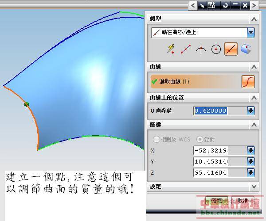Choose the End Point type icon
The width and height of the screenshot is (266, 221).
(x=186, y=49)
